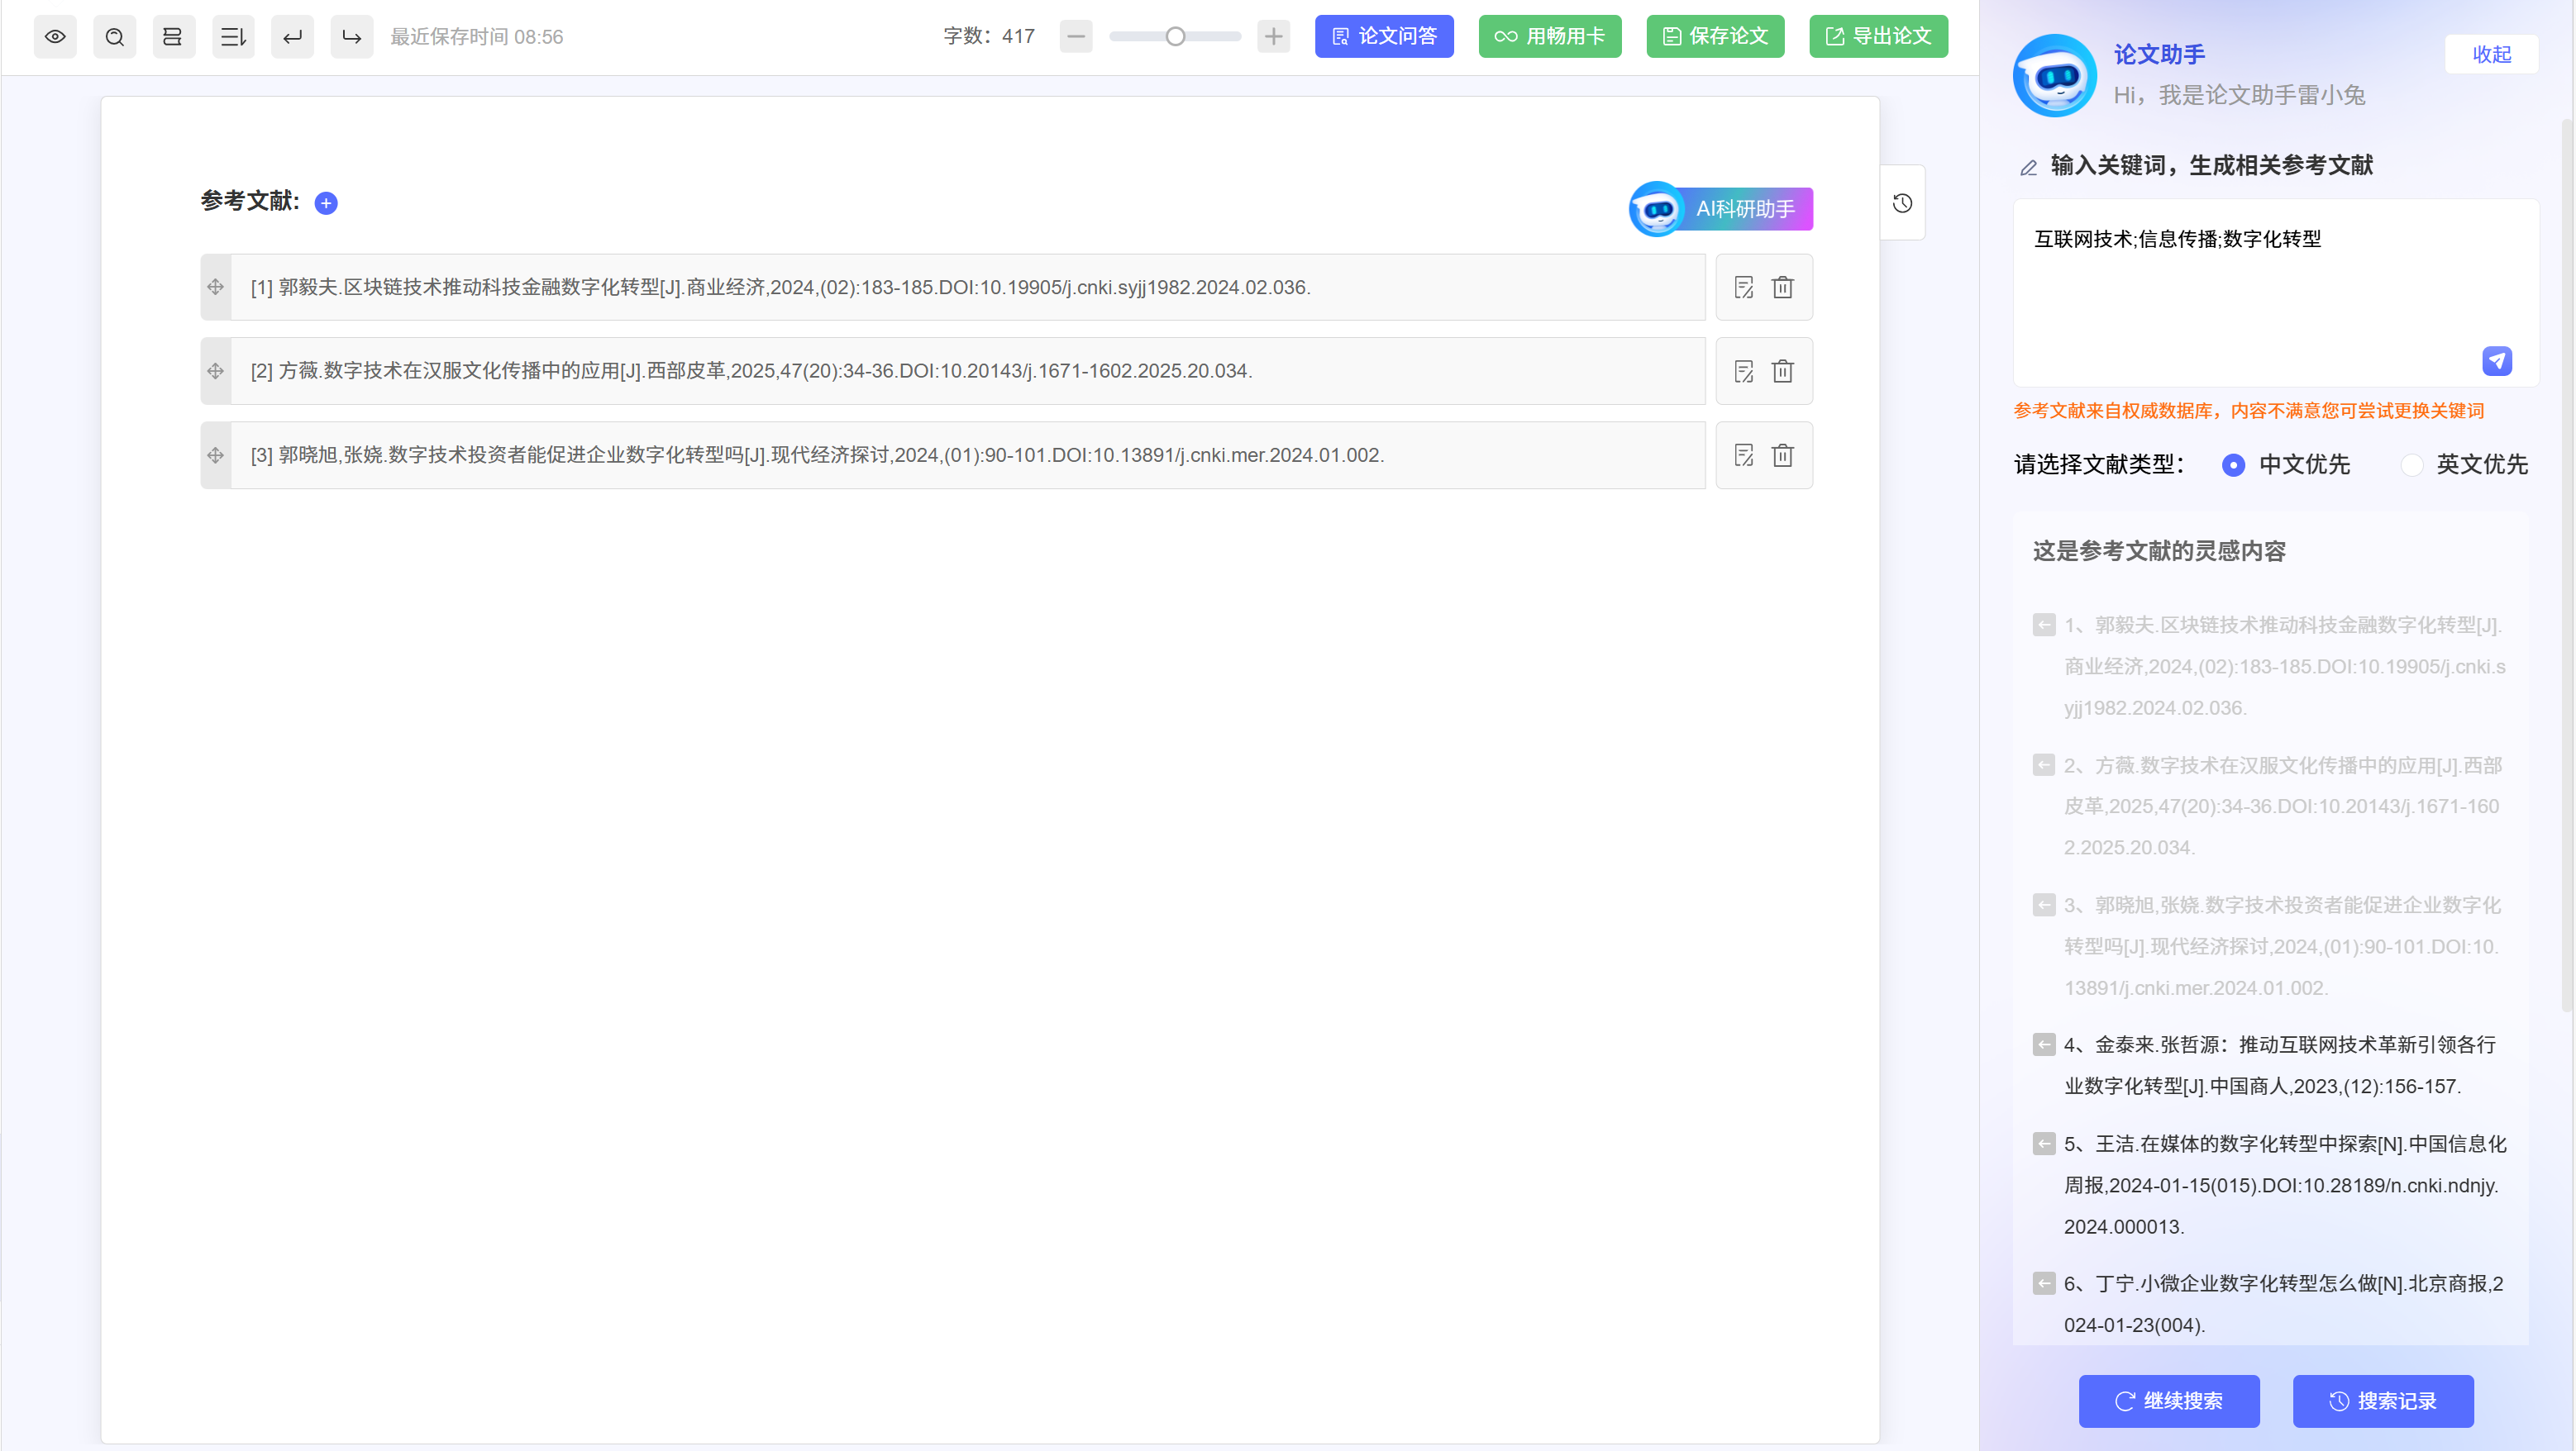Click 论文问答 button
The image size is (2576, 1451).
1384,37
